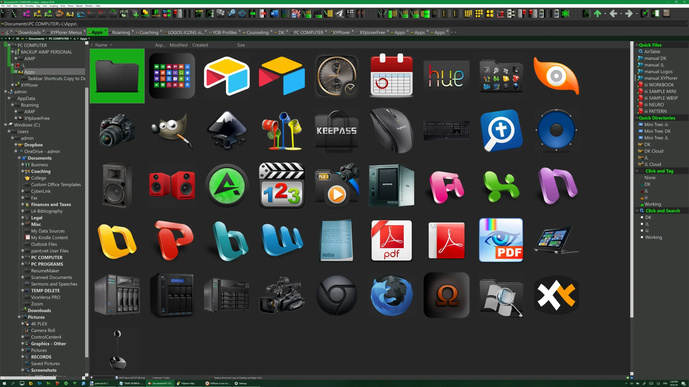This screenshot has height=387, width=689.
Task: Collapse the Quick Files section
Action: [637, 45]
